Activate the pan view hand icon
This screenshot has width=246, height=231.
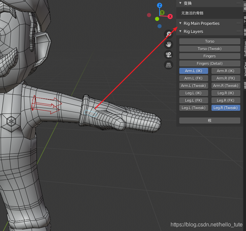coord(169,44)
